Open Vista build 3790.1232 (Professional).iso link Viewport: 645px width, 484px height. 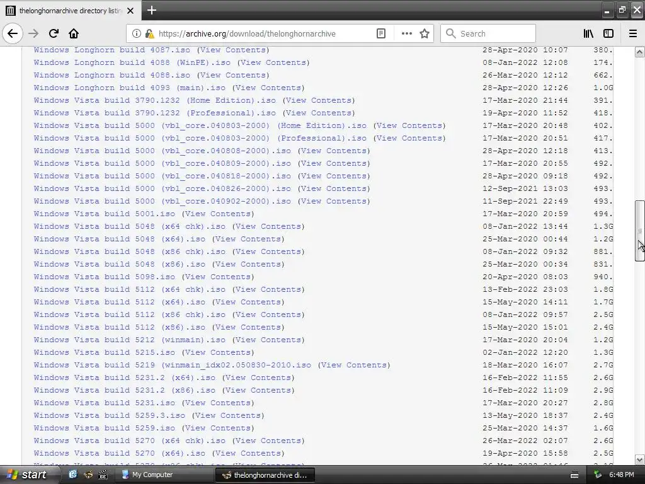155,113
